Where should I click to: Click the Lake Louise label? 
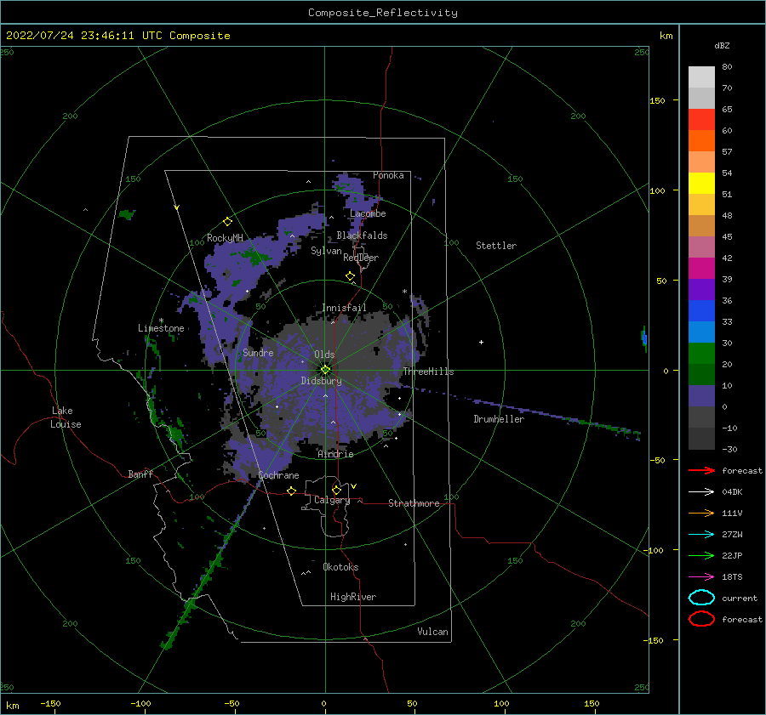pyautogui.click(x=66, y=417)
